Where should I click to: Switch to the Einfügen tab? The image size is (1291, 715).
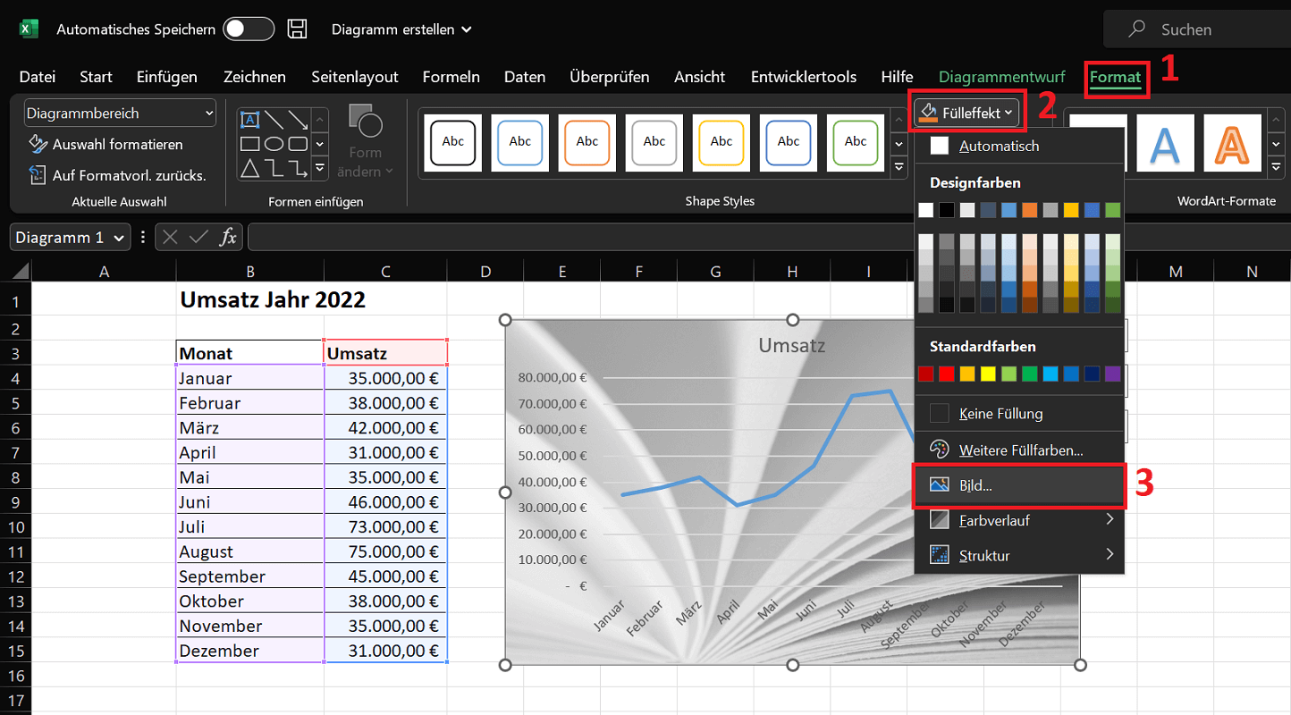167,77
